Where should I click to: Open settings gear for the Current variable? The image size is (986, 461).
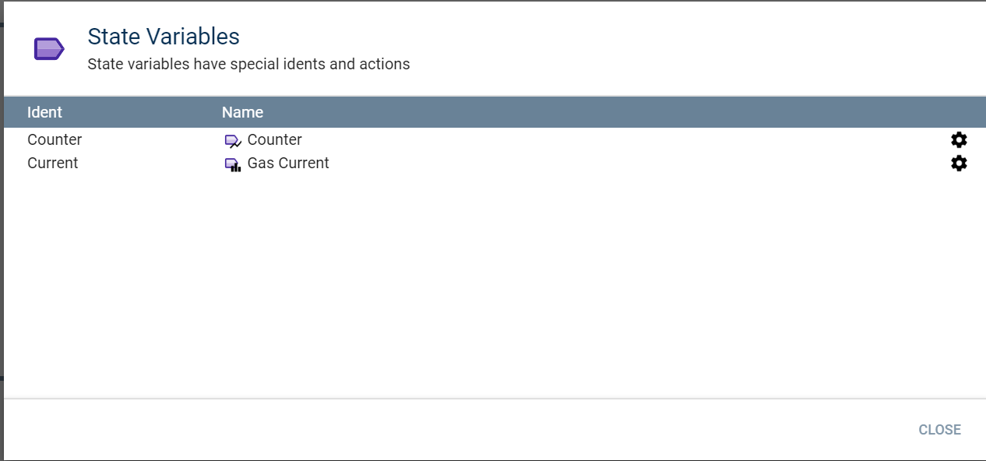959,164
